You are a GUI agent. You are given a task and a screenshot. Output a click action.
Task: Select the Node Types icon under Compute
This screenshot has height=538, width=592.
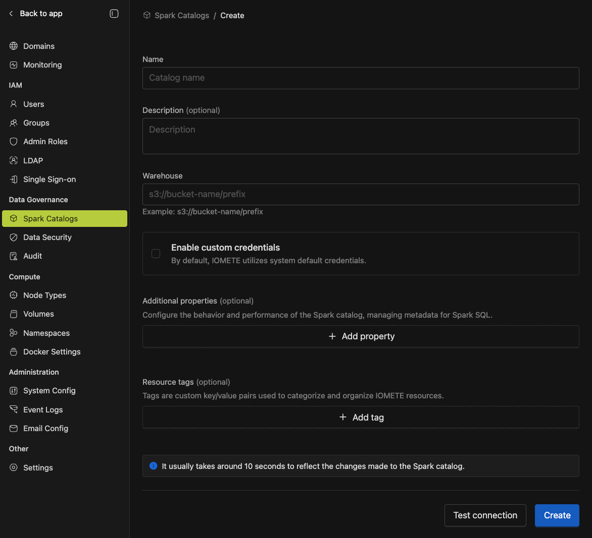(14, 295)
